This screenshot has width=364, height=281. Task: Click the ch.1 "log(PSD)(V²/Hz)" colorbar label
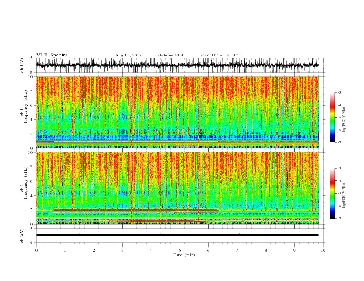point(345,120)
